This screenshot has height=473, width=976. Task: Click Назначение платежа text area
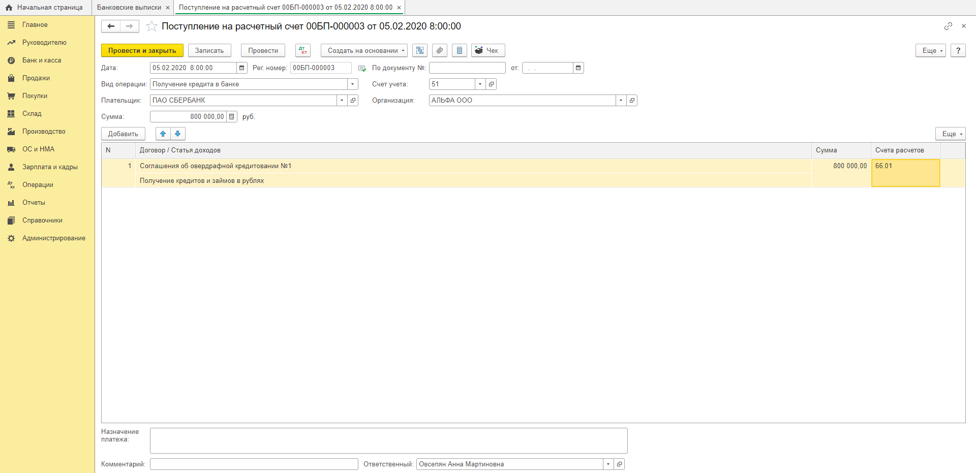(389, 440)
